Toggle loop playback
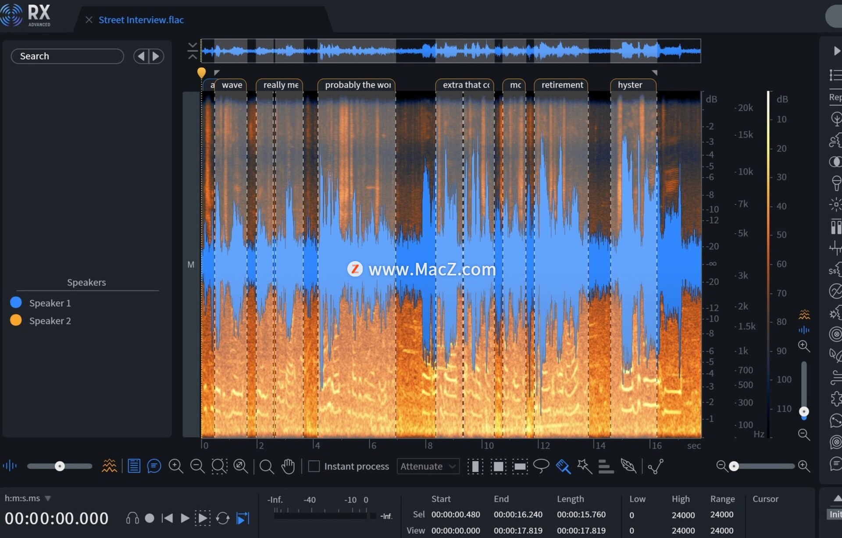842x538 pixels. coord(223,518)
